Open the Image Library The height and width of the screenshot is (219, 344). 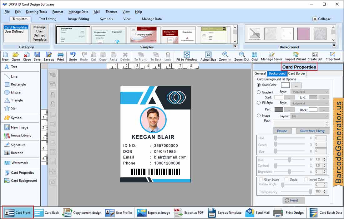click(18, 135)
